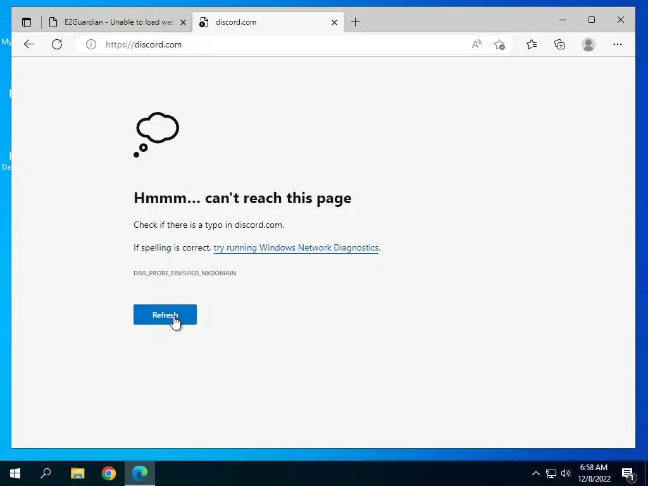648x486 pixels.
Task: Click the DNS_PROBE_FINISHED_NXDOMAIN error code text
Action: click(x=185, y=273)
